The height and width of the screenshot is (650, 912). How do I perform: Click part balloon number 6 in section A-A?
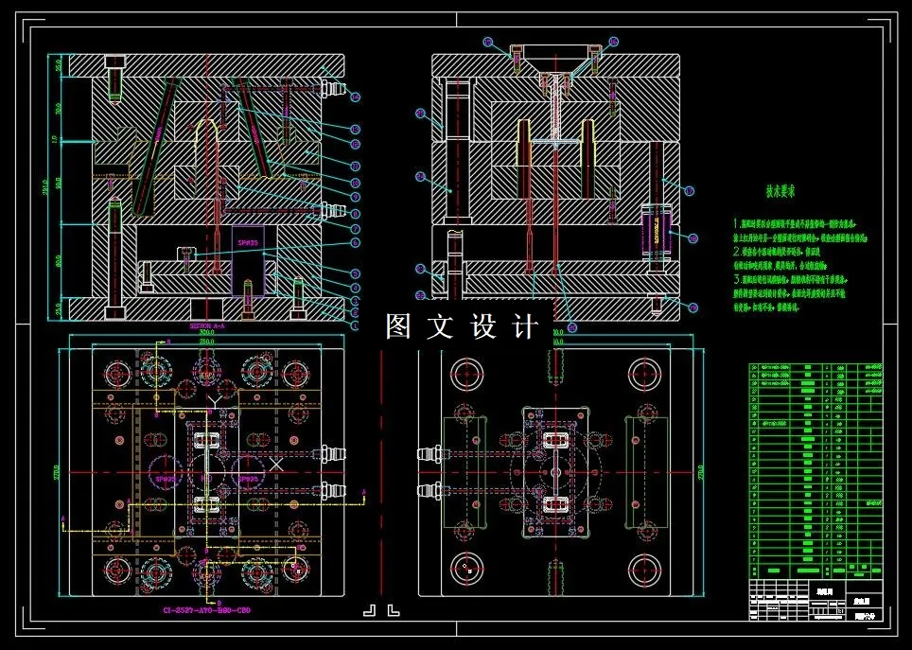click(355, 242)
